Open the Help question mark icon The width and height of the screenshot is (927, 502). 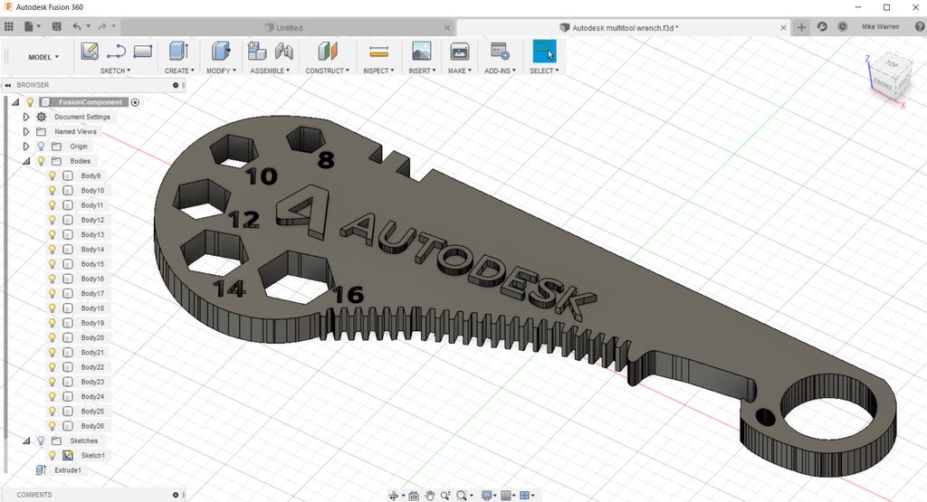click(920, 26)
